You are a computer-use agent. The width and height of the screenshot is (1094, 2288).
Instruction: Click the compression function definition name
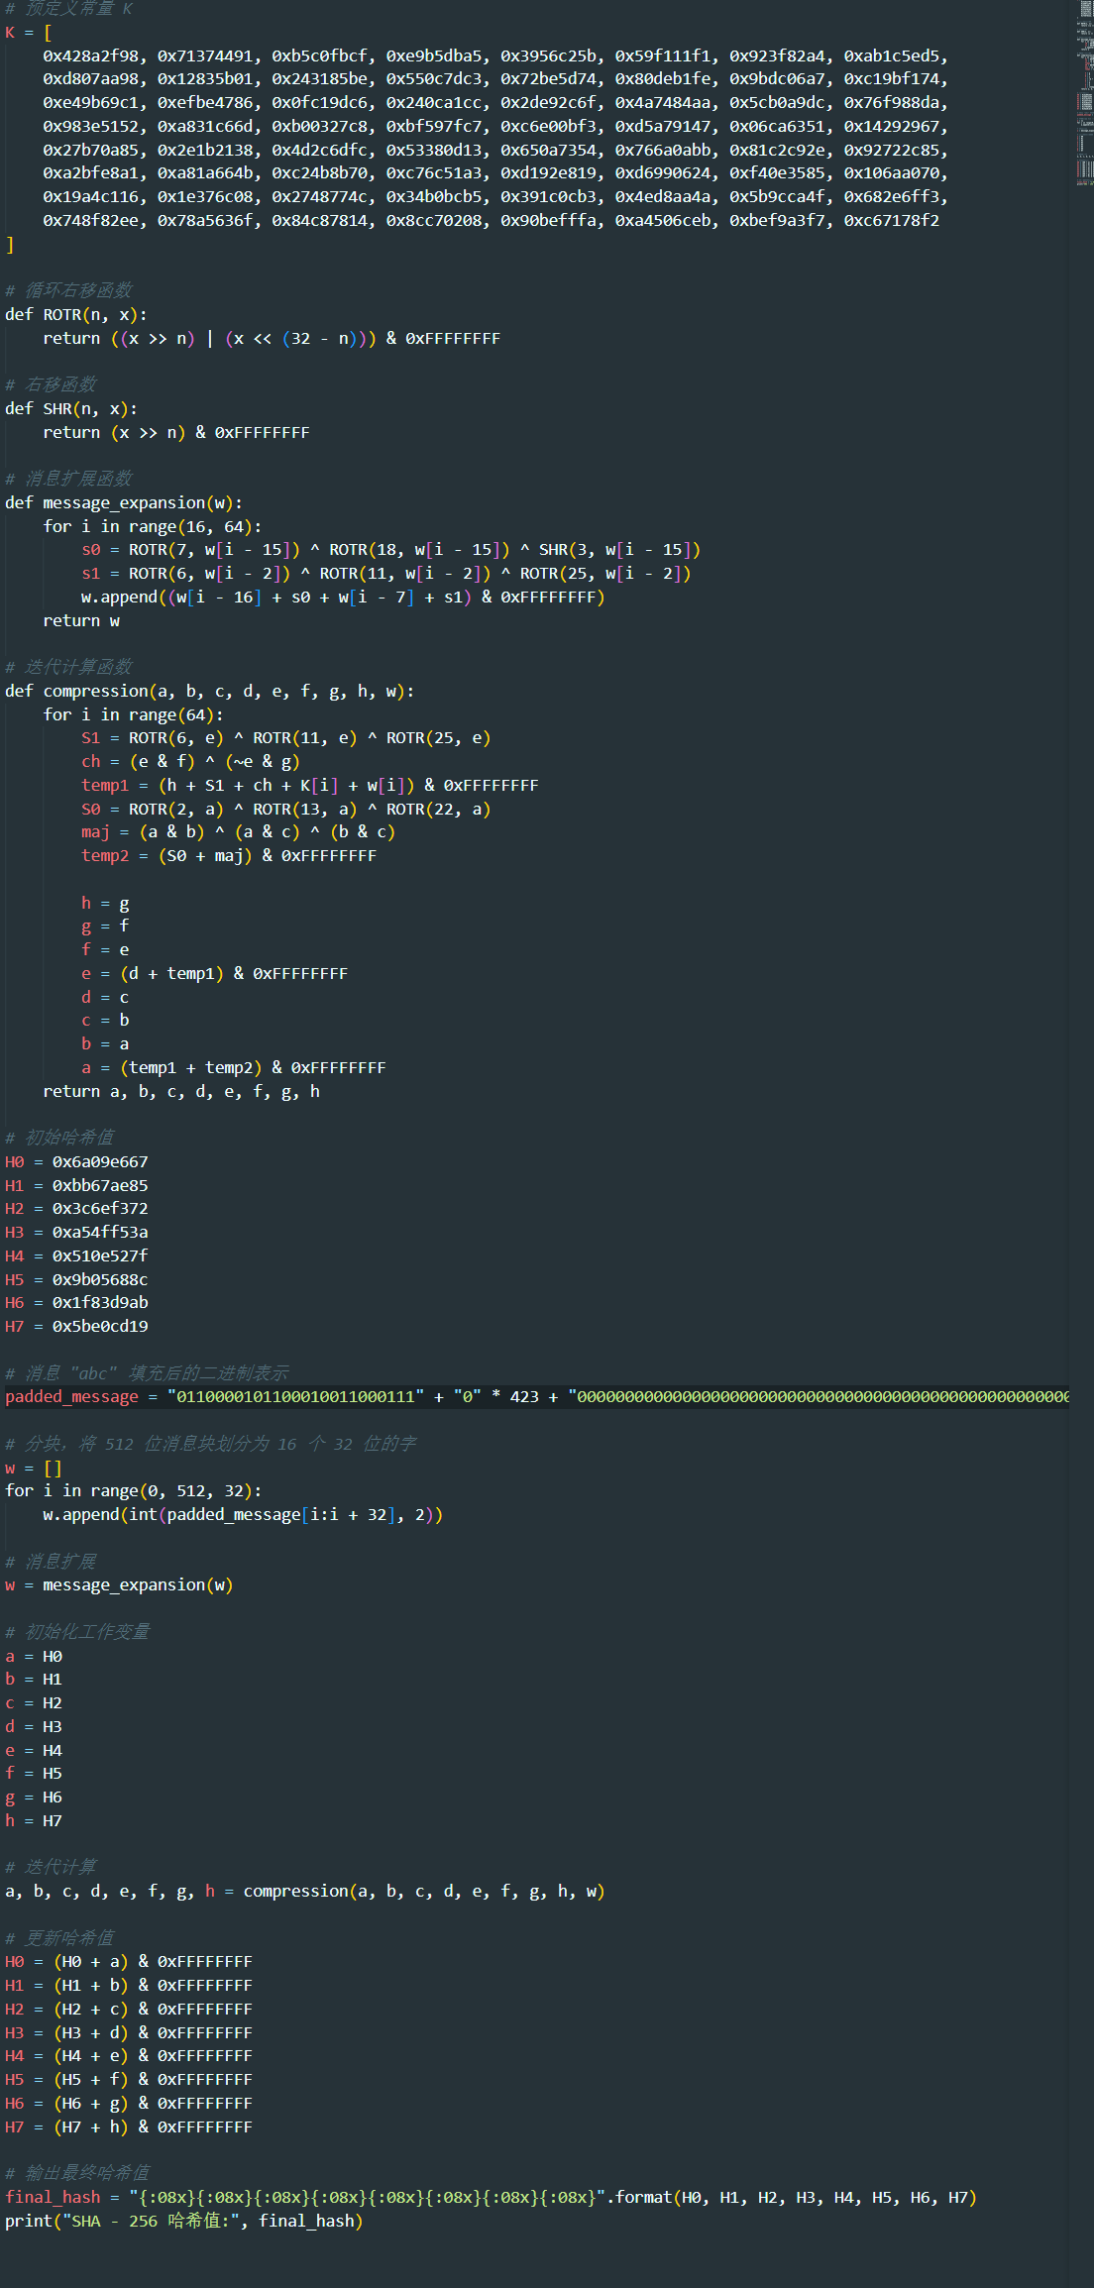coord(95,691)
